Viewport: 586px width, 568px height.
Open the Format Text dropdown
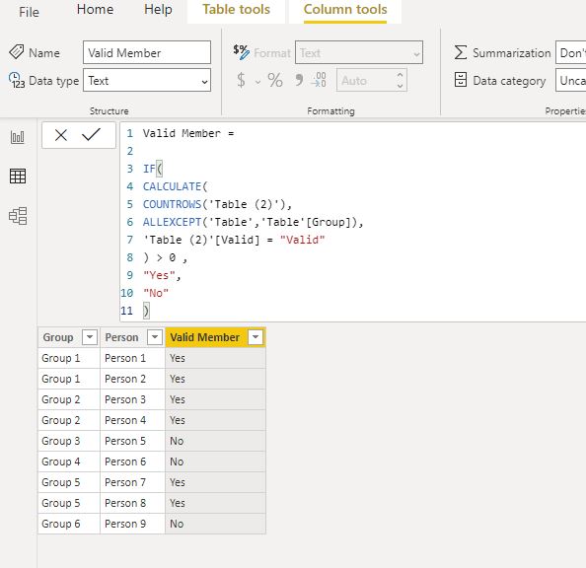(359, 52)
